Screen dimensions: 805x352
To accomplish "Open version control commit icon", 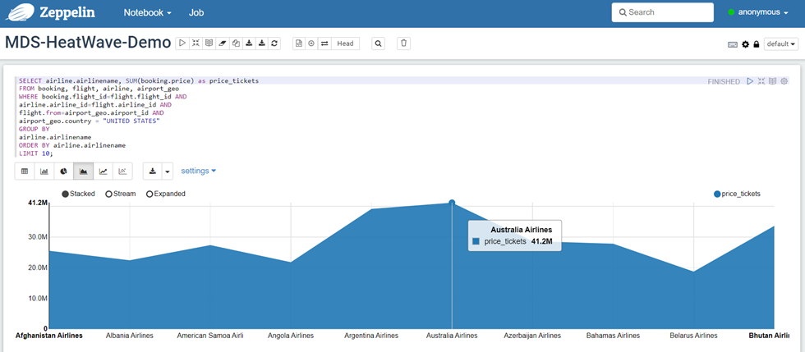I will pyautogui.click(x=299, y=43).
